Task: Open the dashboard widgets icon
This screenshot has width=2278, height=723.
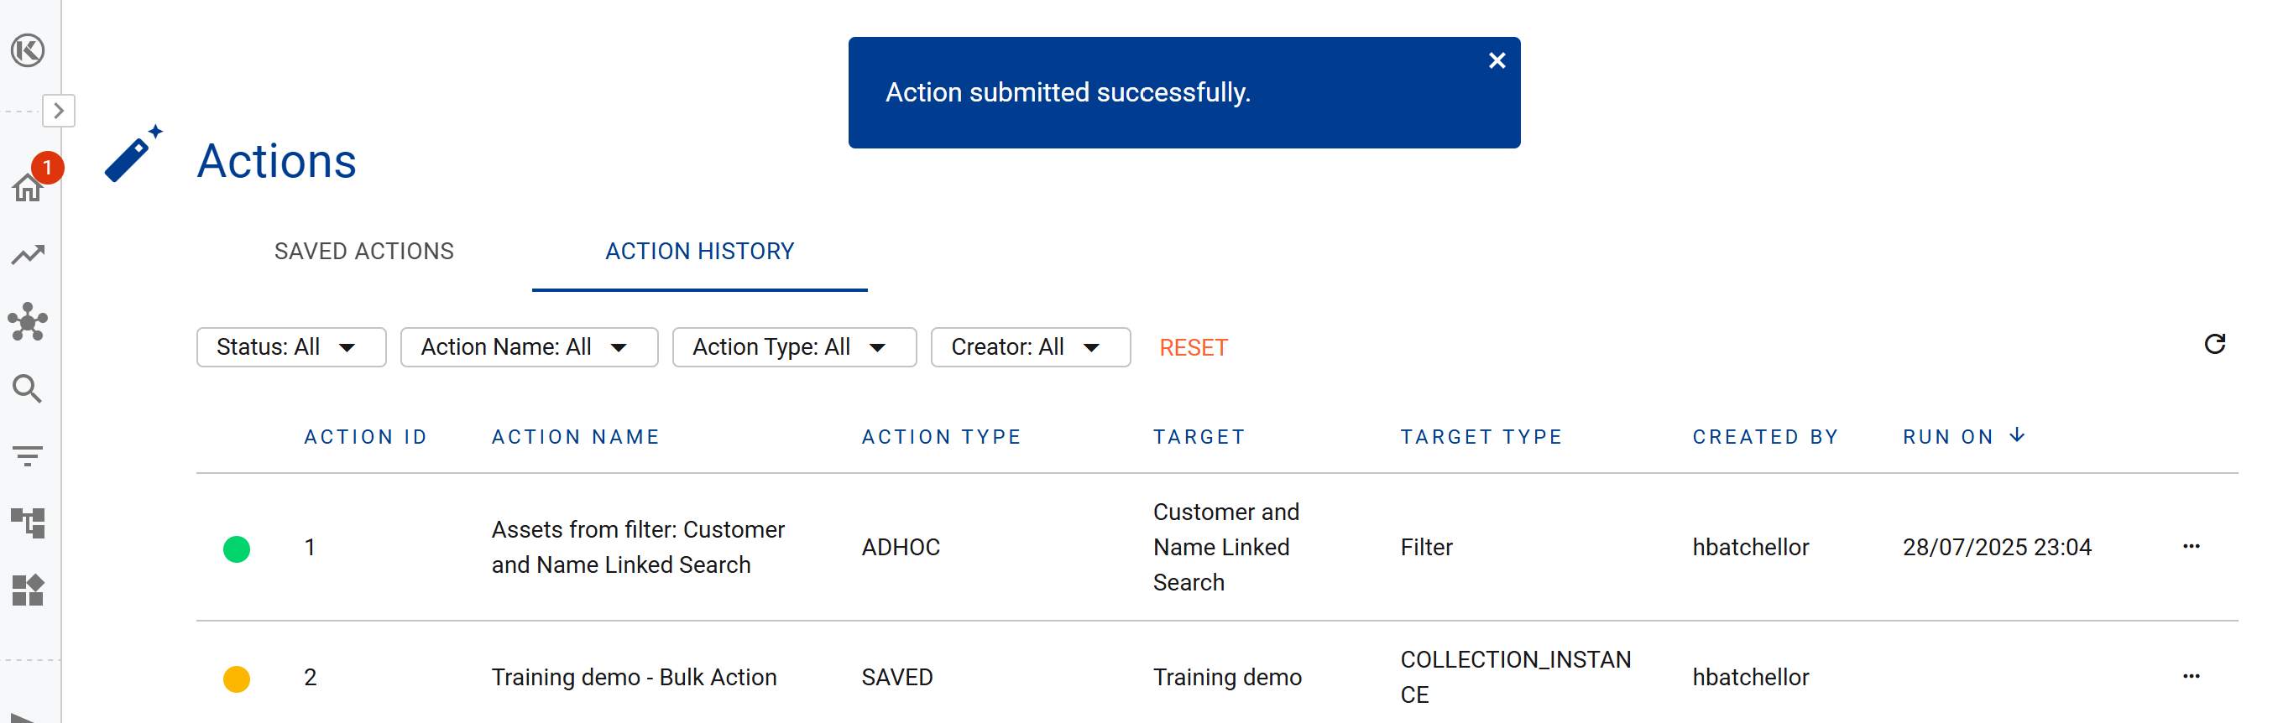Action: pyautogui.click(x=29, y=590)
